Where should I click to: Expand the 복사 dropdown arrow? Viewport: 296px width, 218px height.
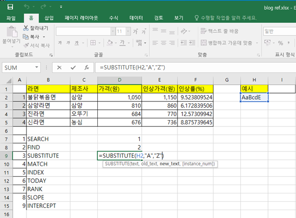point(44,37)
